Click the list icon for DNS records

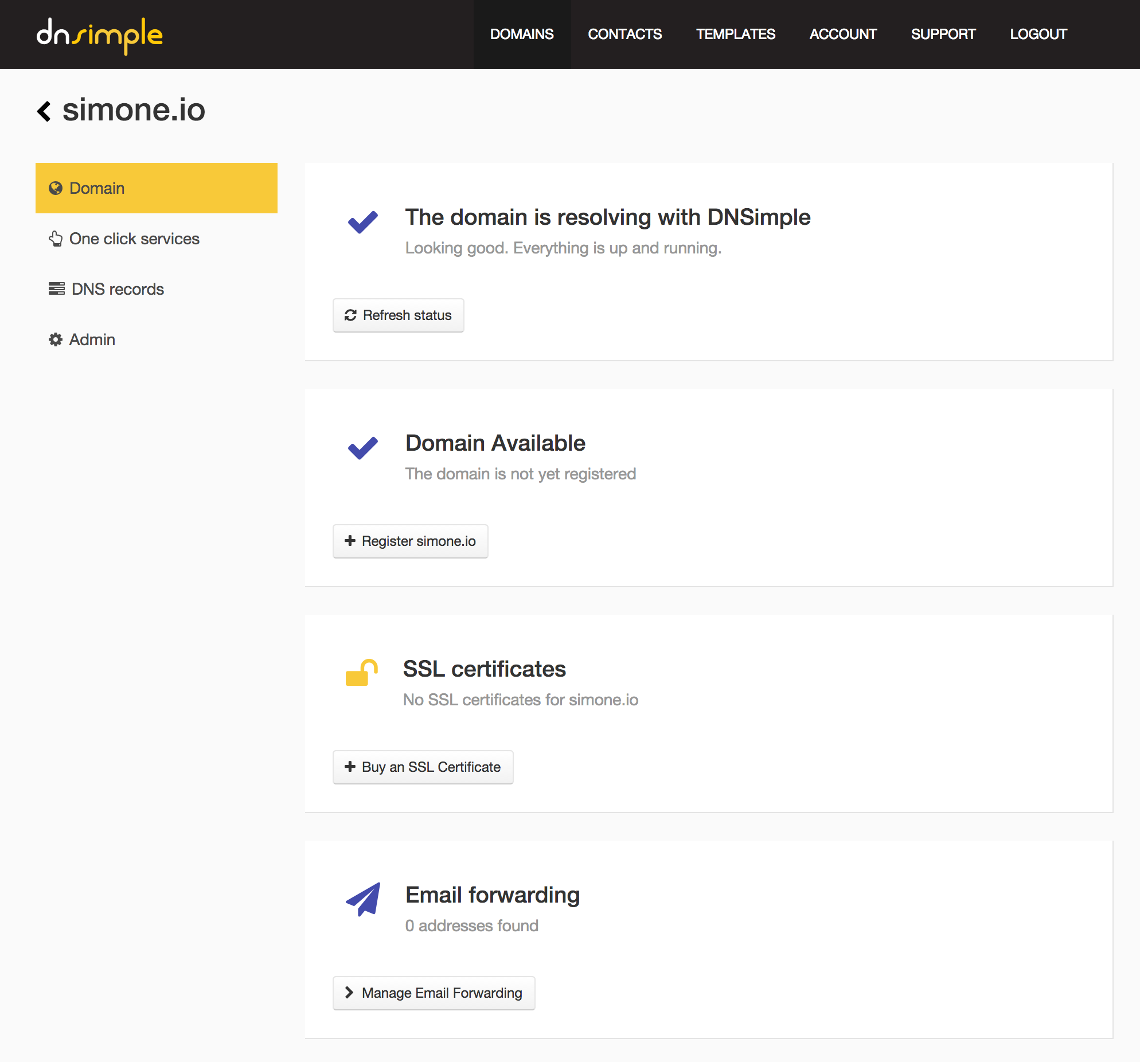[x=57, y=288]
